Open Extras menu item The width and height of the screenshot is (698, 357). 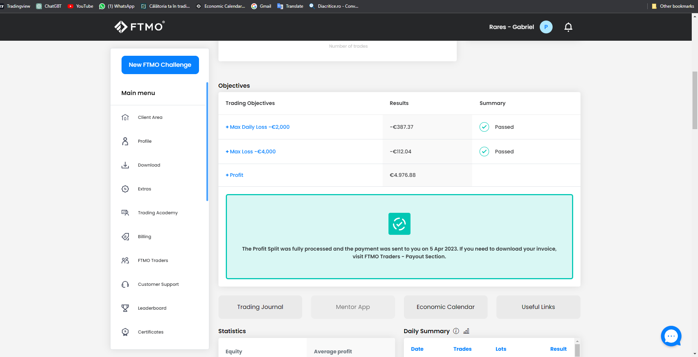(144, 189)
